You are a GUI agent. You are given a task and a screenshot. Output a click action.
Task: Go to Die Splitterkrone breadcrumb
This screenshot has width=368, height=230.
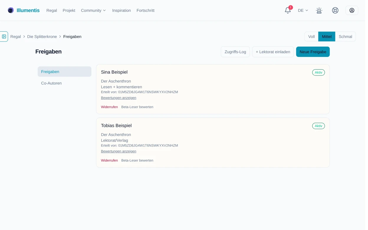coord(42,37)
